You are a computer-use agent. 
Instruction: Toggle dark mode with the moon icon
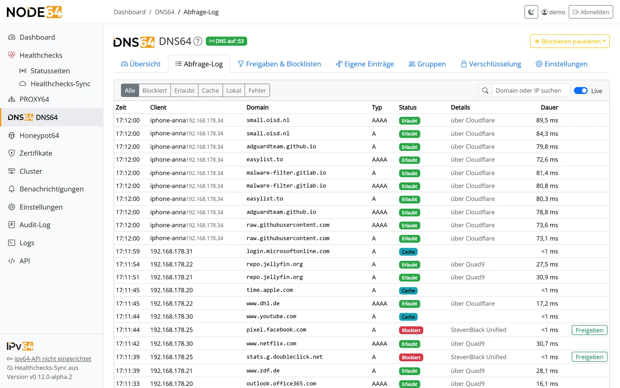531,12
